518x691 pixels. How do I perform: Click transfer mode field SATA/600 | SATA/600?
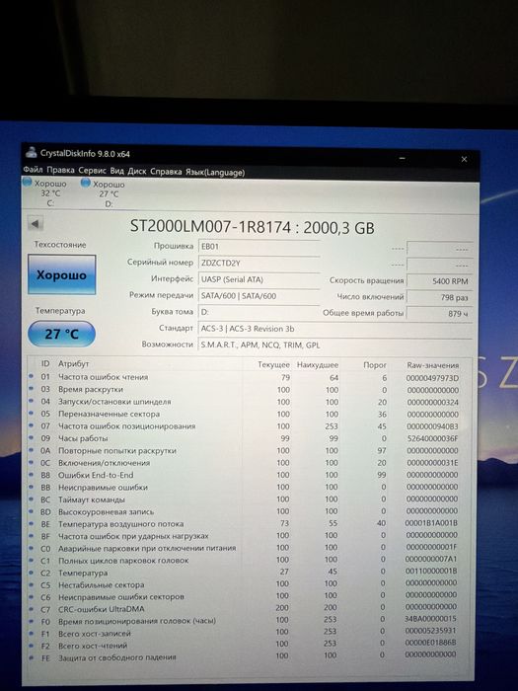pos(259,296)
